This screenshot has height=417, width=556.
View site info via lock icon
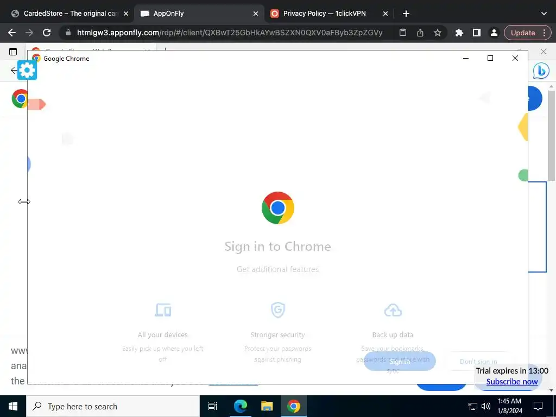tap(68, 33)
